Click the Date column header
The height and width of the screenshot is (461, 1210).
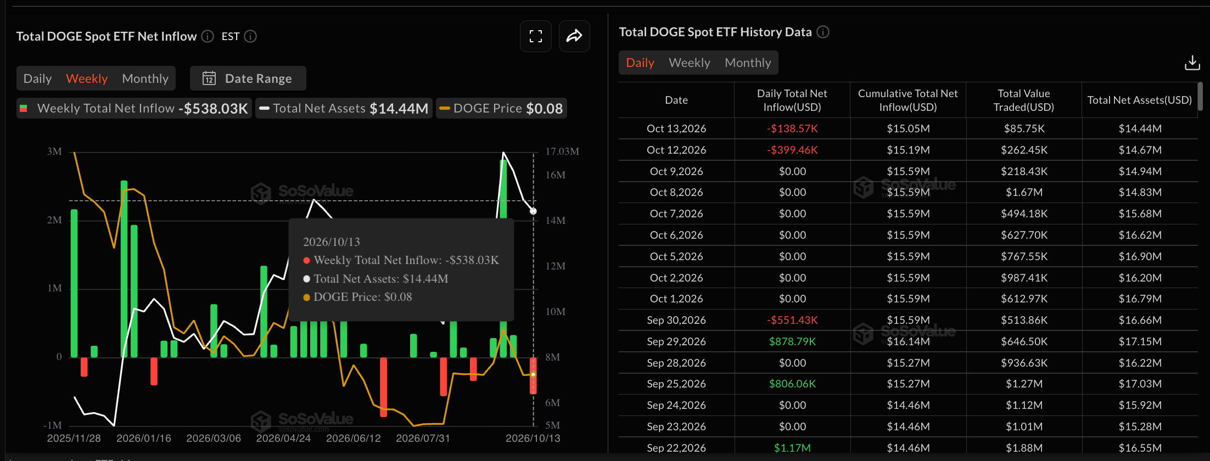click(x=676, y=100)
